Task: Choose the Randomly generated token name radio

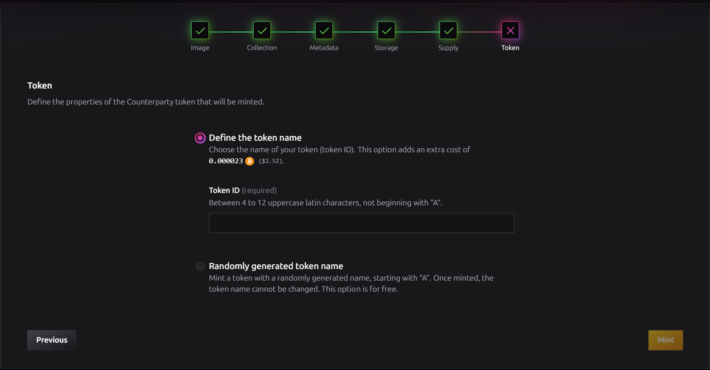Action: click(x=200, y=266)
